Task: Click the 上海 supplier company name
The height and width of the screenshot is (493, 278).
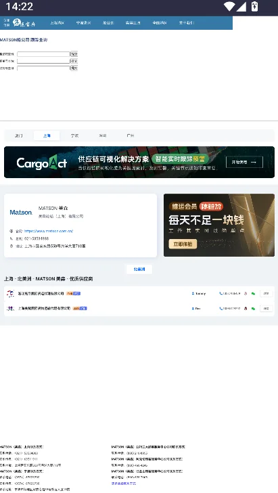Action: (44, 308)
